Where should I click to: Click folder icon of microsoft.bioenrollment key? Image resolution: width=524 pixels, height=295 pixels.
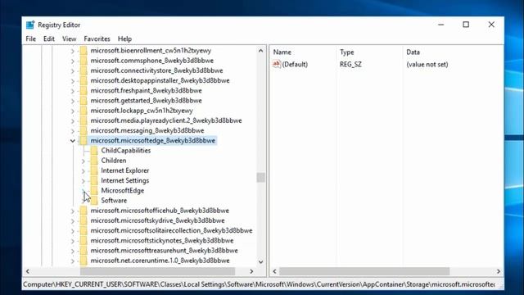click(x=84, y=51)
